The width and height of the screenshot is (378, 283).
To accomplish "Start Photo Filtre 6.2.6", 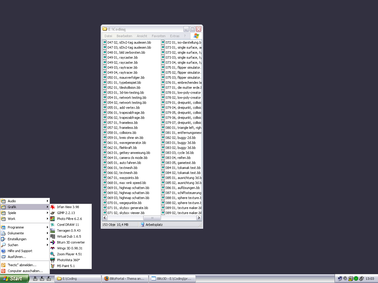I will [69, 219].
